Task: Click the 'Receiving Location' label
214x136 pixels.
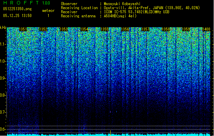Action: [79, 8]
